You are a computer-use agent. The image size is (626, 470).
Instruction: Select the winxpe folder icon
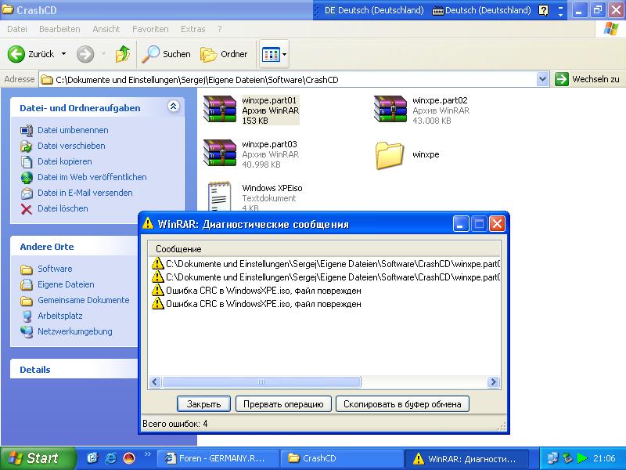(x=390, y=155)
